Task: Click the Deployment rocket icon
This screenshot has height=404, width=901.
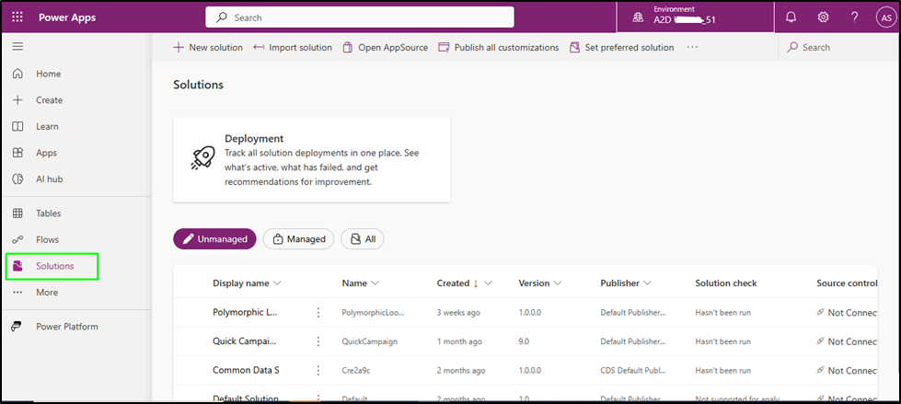Action: 203,158
